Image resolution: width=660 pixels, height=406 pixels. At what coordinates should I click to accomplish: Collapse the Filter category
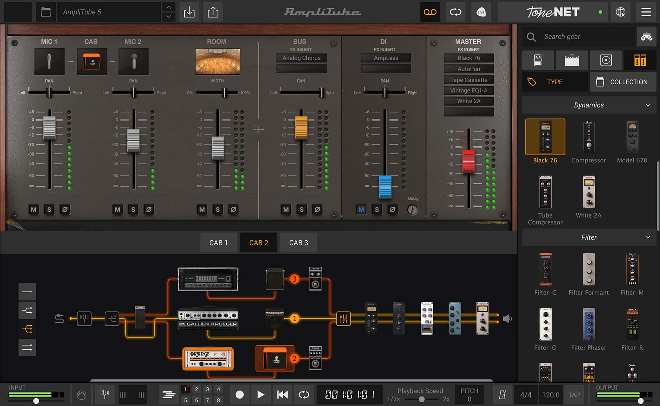[x=648, y=237]
